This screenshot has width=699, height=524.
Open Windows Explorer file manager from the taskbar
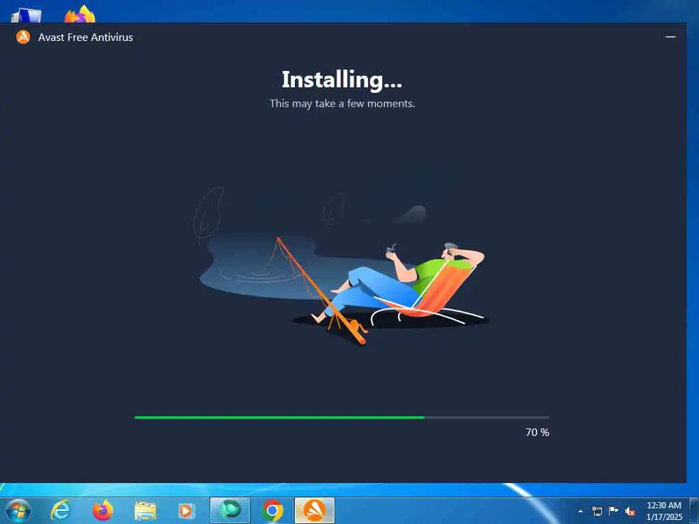point(145,510)
